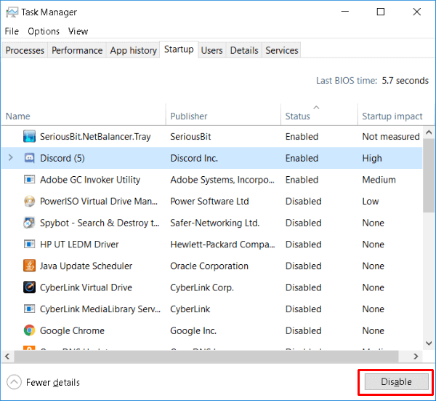Click the vertical scrollbar up arrow
The image size is (436, 401).
[x=429, y=133]
